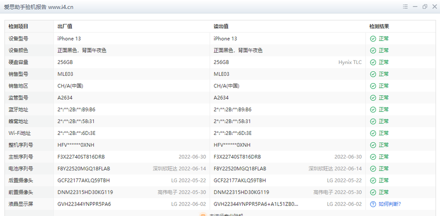
Task: Click the green check icon for 设备型号 row
Action: [373, 39]
